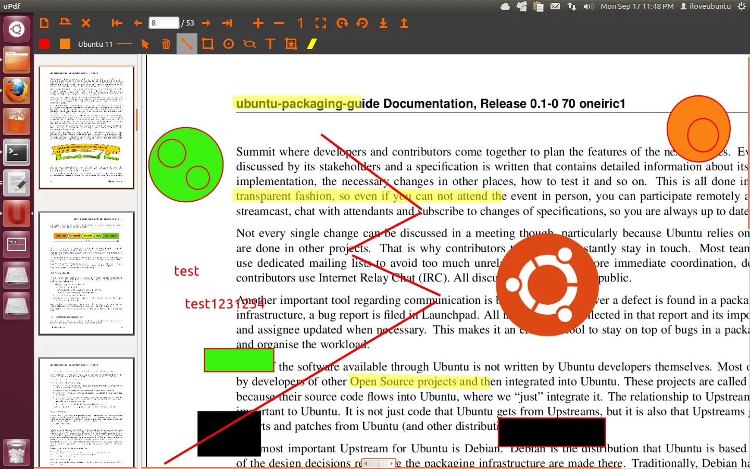Viewport: 750px width, 469px height.
Task: Click the yellow highlighter tool
Action: [x=311, y=44]
